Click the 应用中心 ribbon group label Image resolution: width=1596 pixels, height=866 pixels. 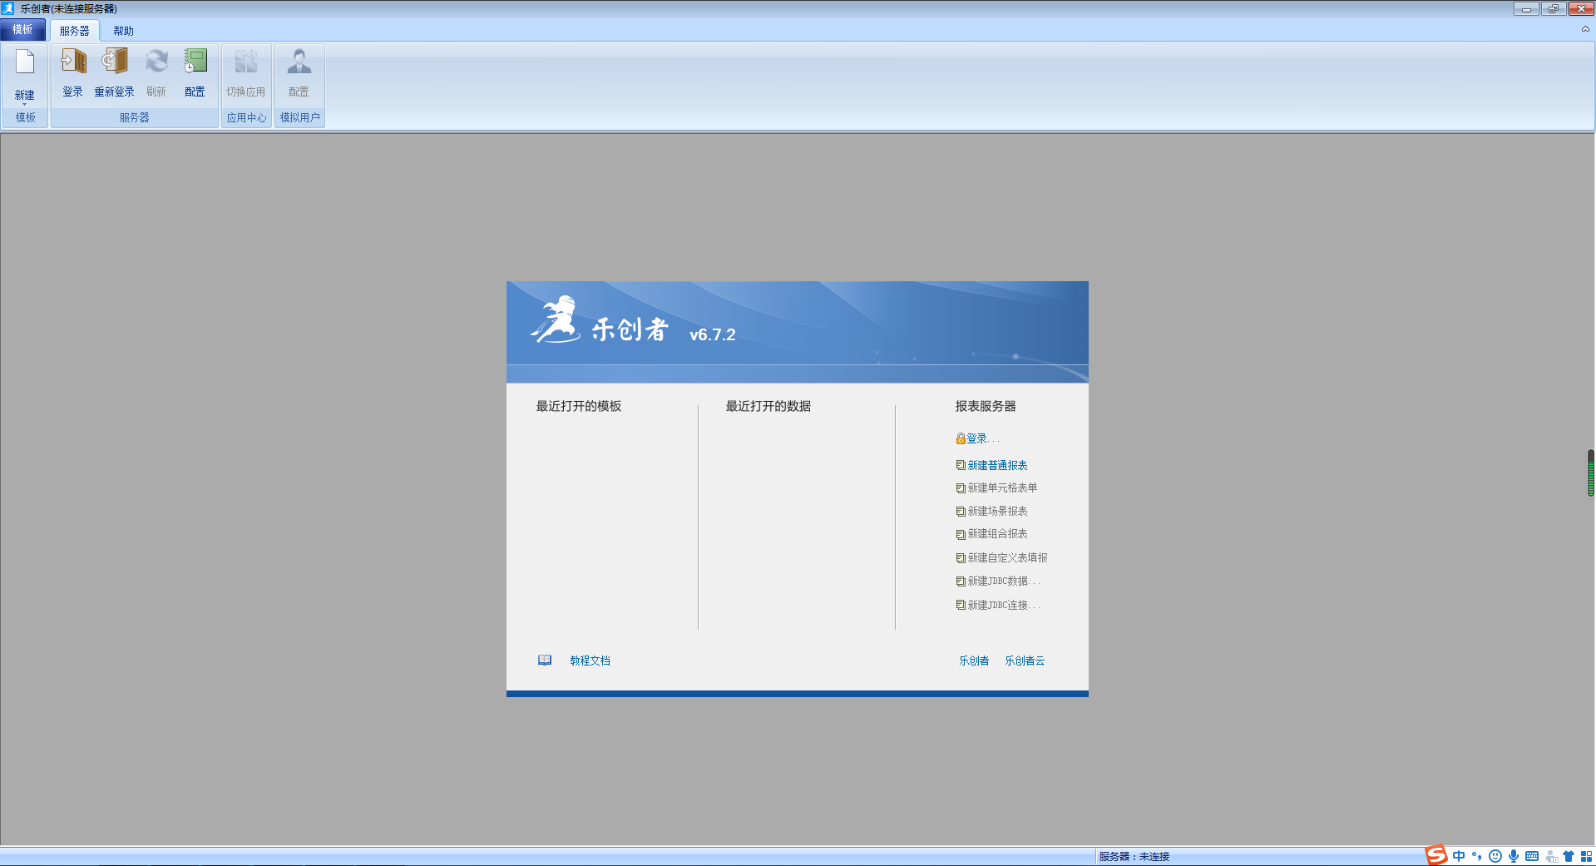pyautogui.click(x=247, y=117)
